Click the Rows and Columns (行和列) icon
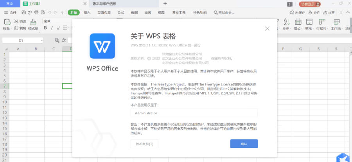352x162 pixels. click(x=322, y=22)
